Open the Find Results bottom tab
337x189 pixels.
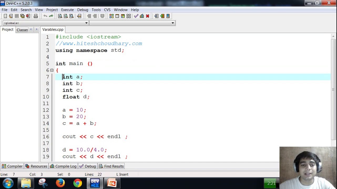111,166
